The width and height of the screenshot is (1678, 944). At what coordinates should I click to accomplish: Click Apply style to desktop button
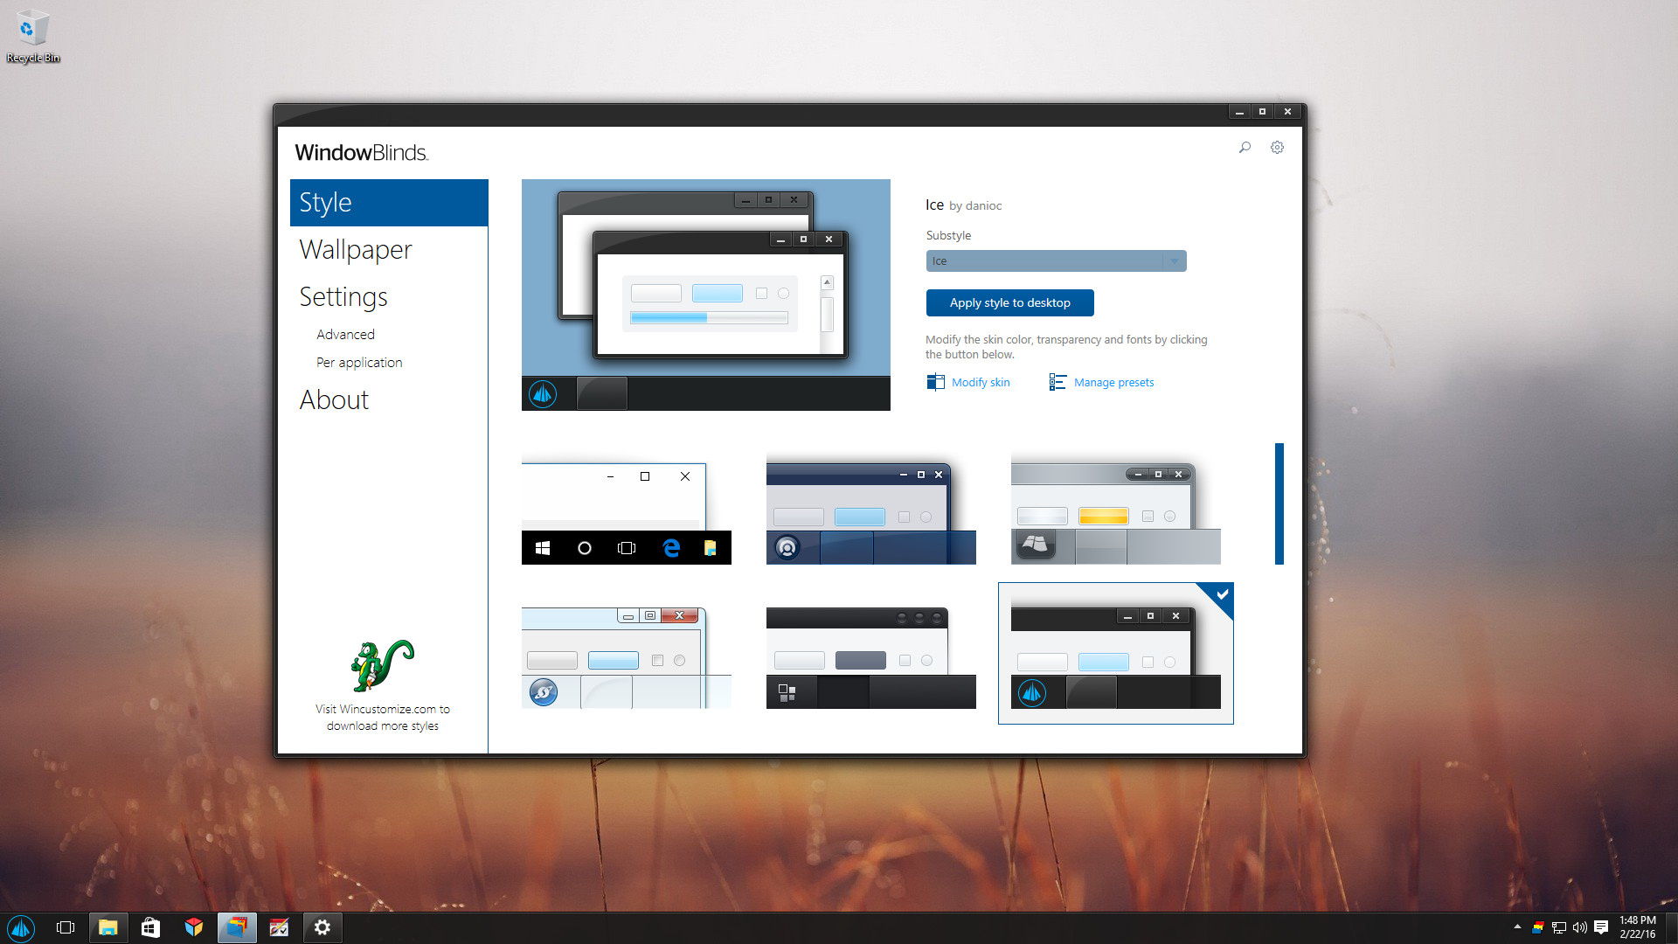click(x=1009, y=303)
